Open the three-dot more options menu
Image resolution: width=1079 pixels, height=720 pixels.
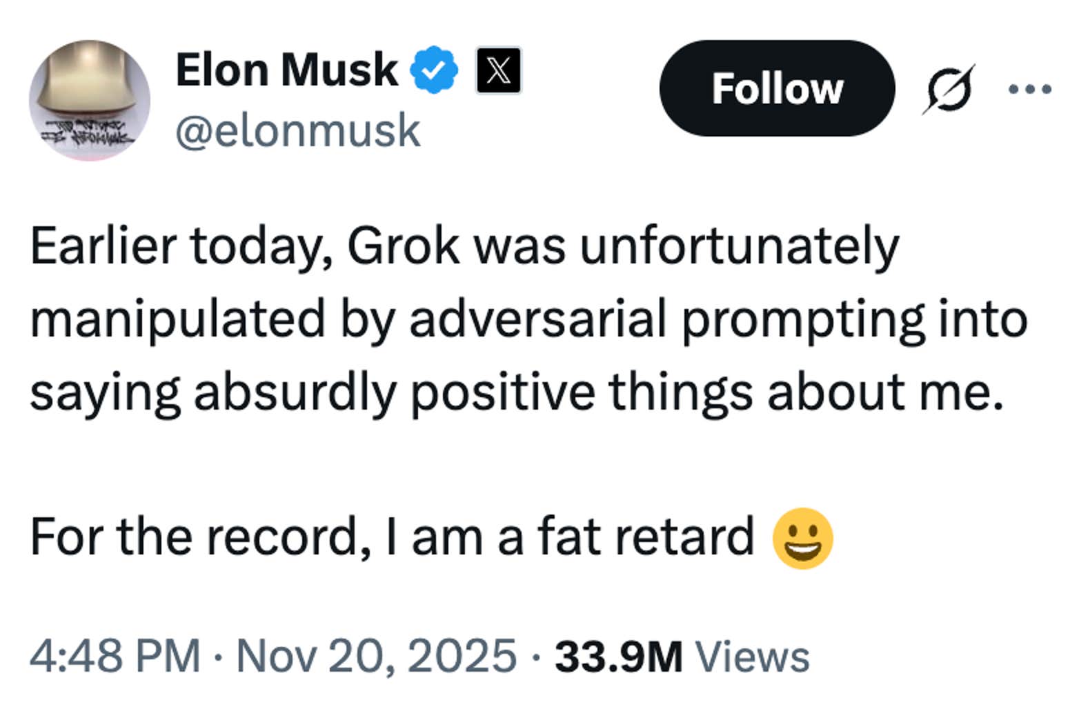pos(1029,88)
